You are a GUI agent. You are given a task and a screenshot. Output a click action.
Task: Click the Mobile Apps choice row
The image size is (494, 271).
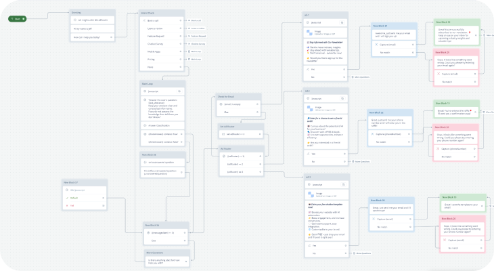point(162,51)
